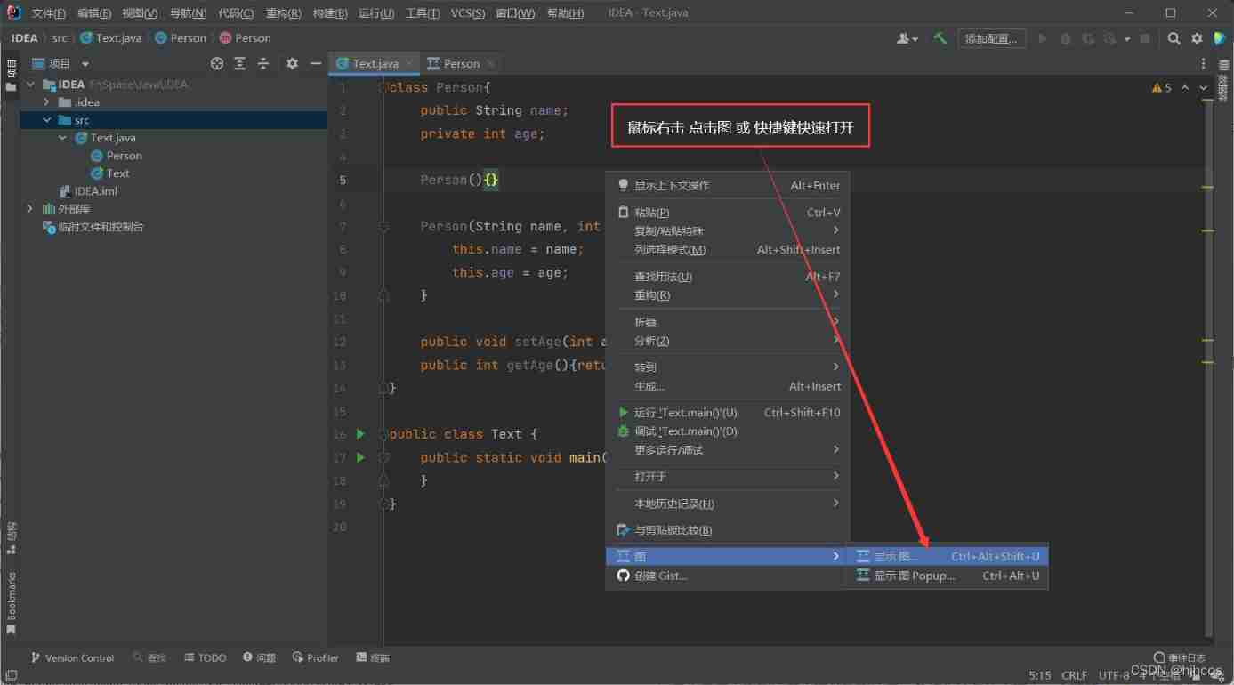Click the green run gutter arrow on line 16
1234x685 pixels.
pyautogui.click(x=360, y=434)
